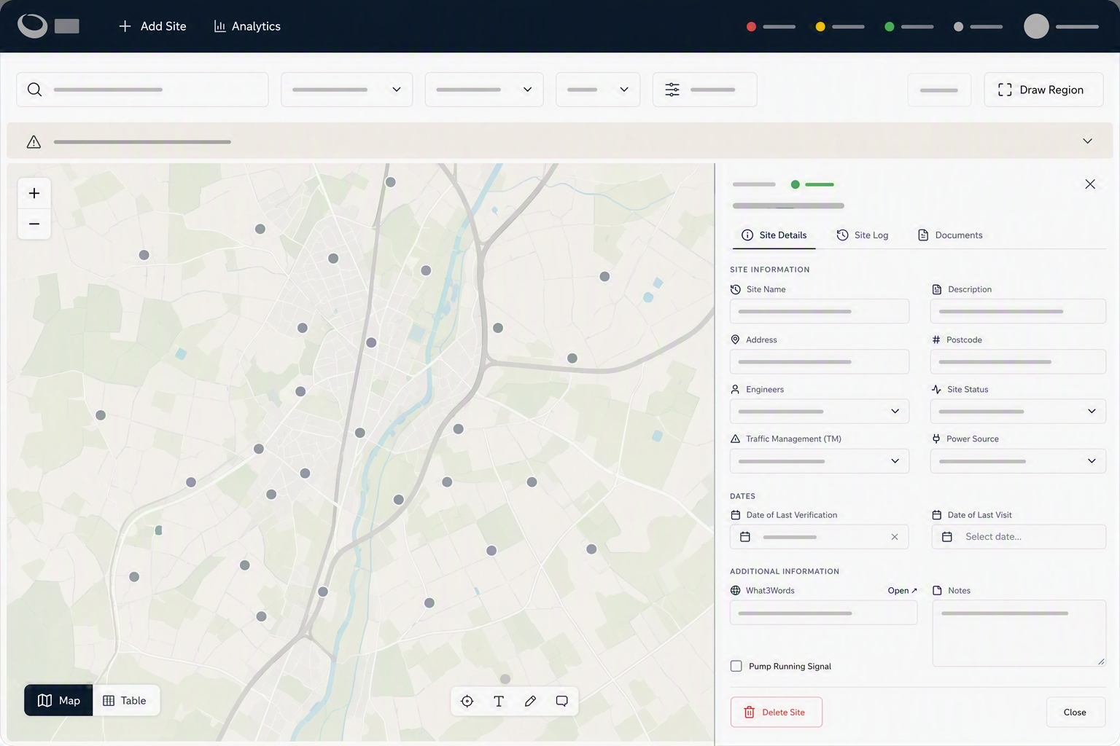Screen dimensions: 1120x746
Task: Open the third, narrow filter dropdown
Action: [598, 90]
